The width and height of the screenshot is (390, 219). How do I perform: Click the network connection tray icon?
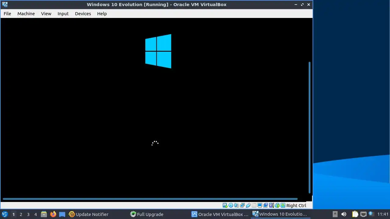[363, 214]
